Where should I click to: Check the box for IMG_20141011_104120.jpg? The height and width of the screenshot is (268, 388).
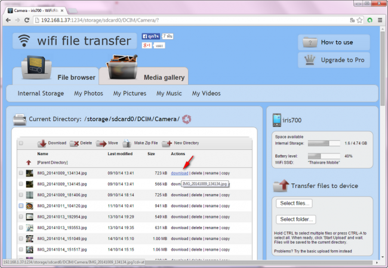[x=21, y=206]
